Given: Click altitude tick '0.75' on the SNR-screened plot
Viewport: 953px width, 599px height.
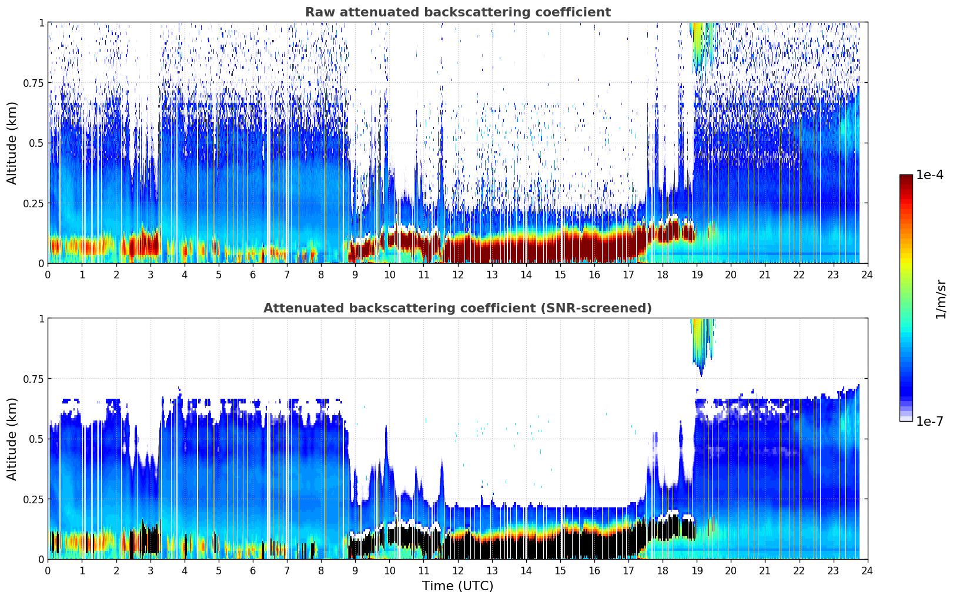Looking at the screenshot, I should coord(34,379).
